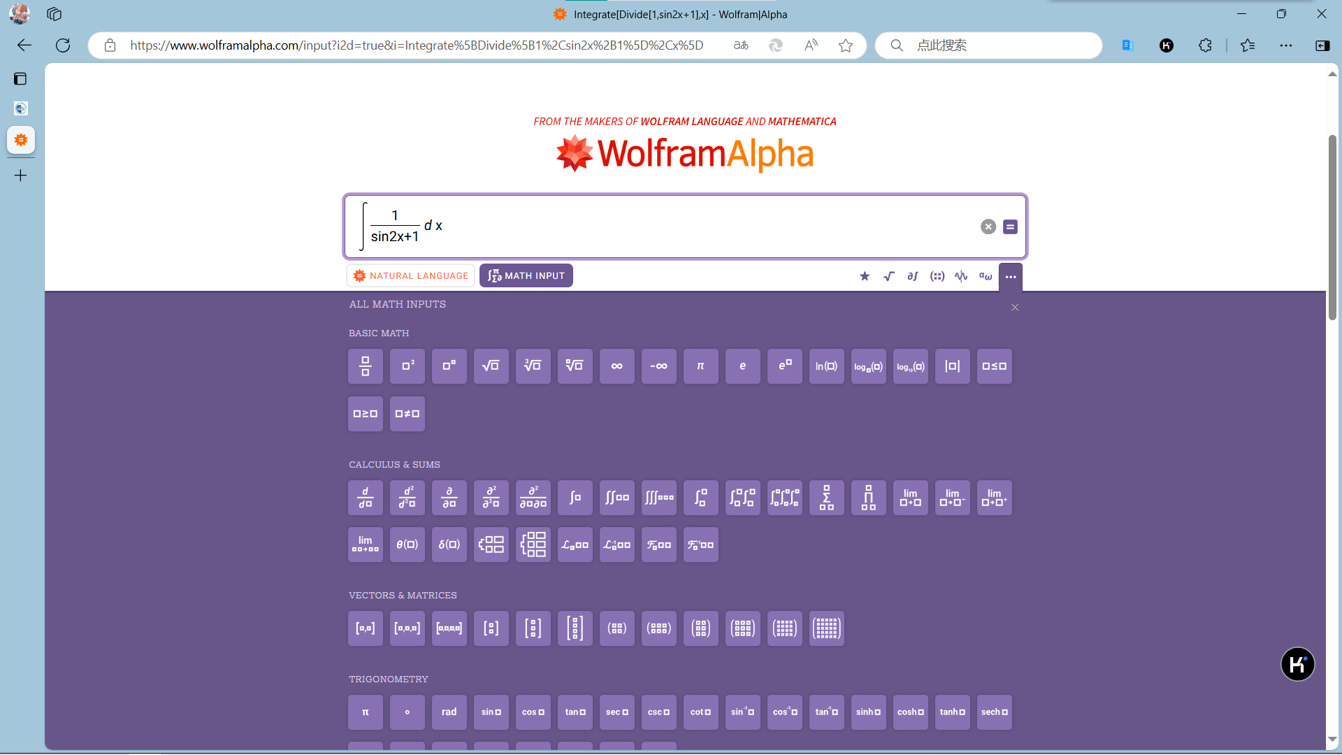This screenshot has width=1342, height=755.
Task: Insert the sin function button
Action: coord(491,712)
